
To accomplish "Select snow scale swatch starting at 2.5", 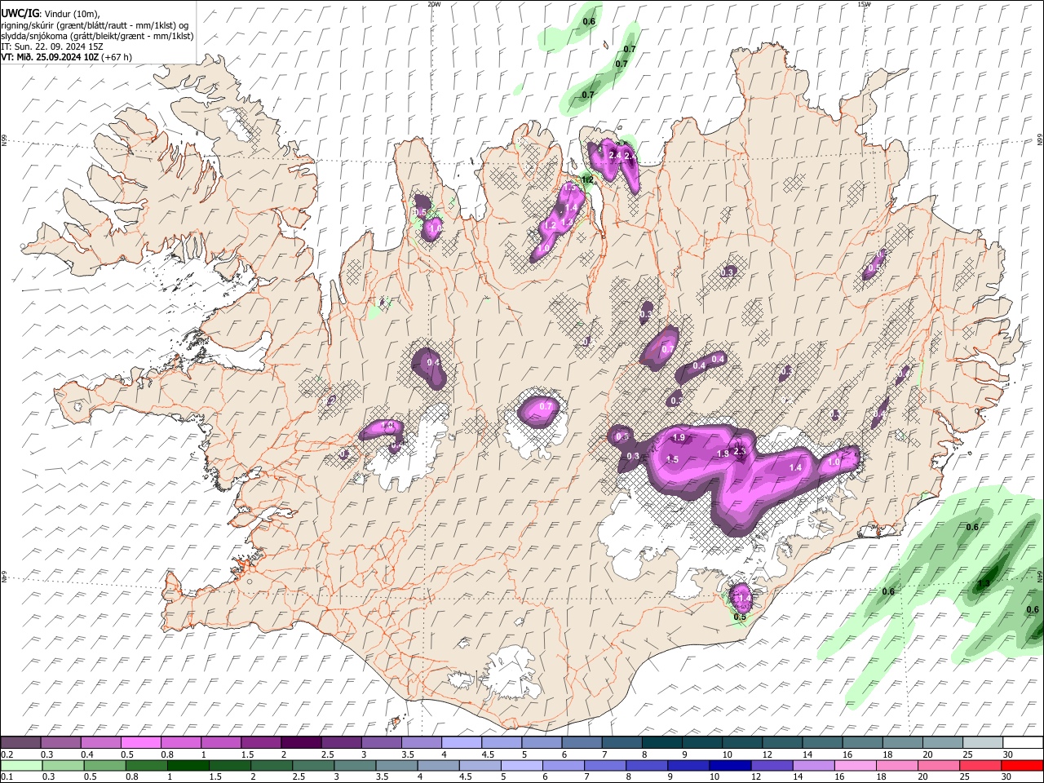I will point(341,743).
